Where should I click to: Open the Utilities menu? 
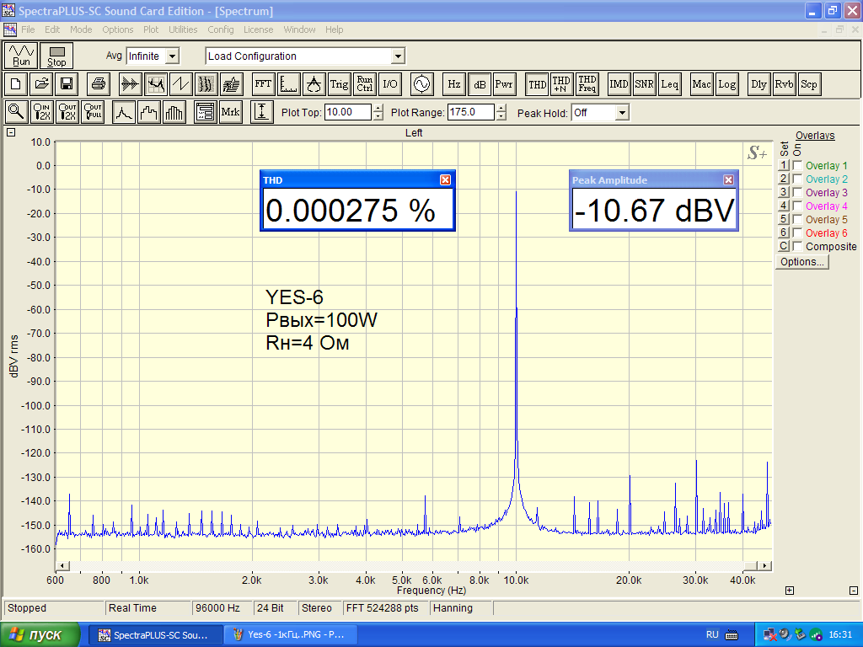pyautogui.click(x=183, y=29)
